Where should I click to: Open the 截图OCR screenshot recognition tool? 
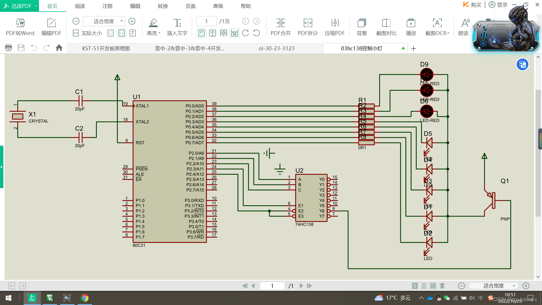tap(436, 27)
